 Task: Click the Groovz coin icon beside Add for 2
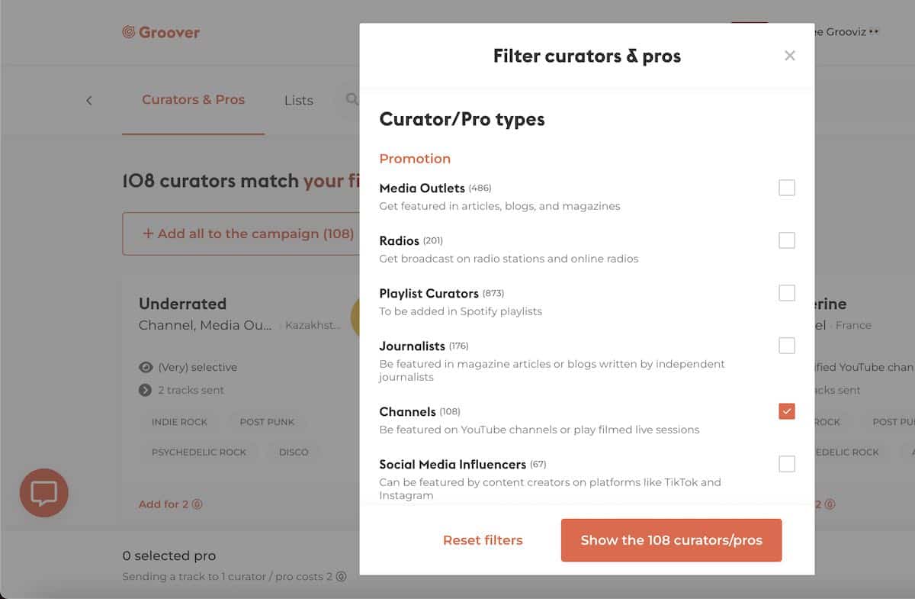pos(197,504)
